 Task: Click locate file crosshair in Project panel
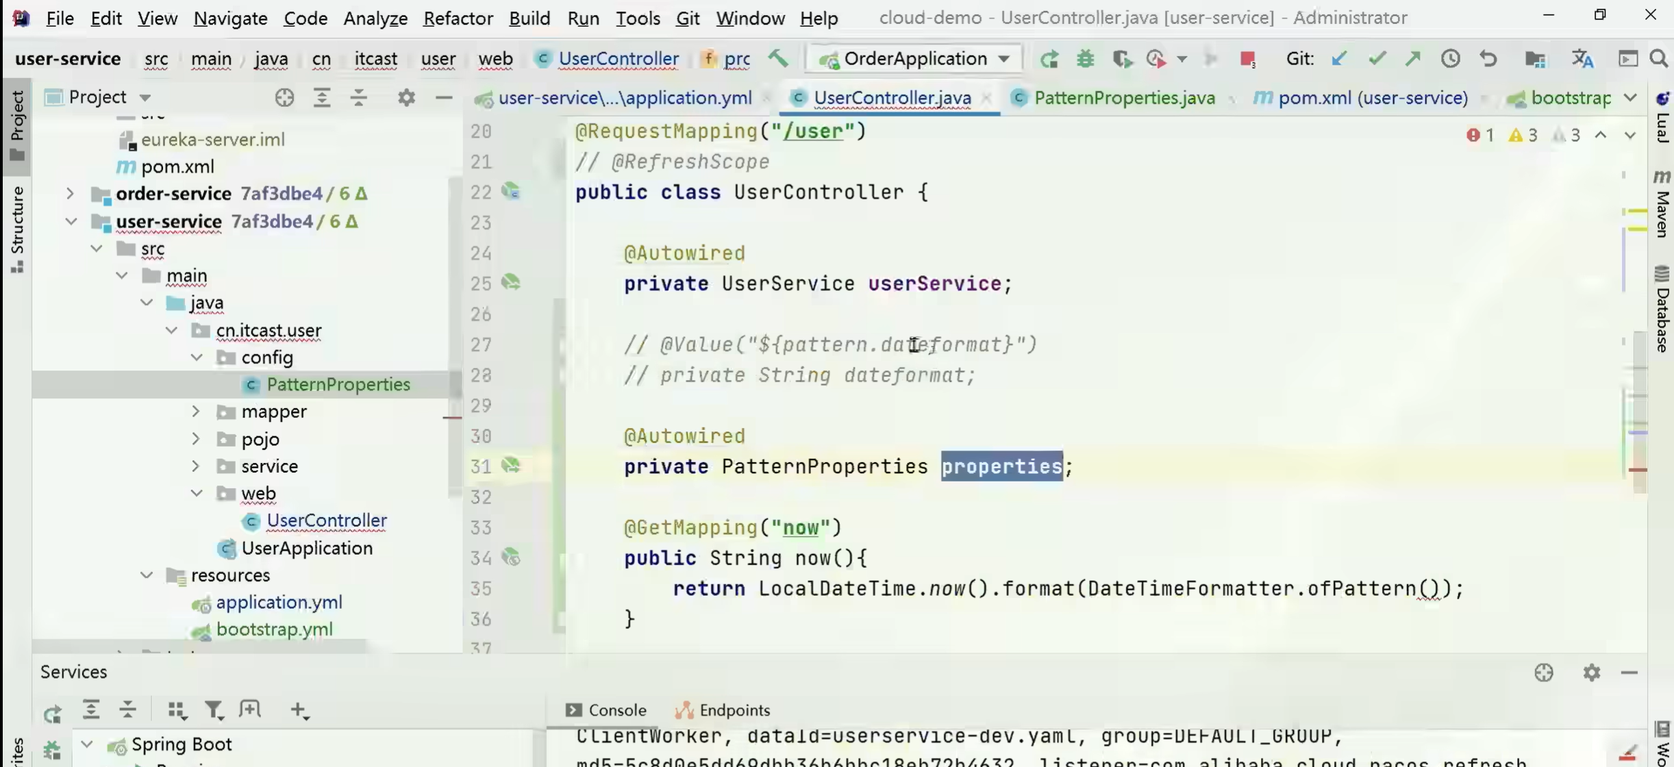point(284,98)
